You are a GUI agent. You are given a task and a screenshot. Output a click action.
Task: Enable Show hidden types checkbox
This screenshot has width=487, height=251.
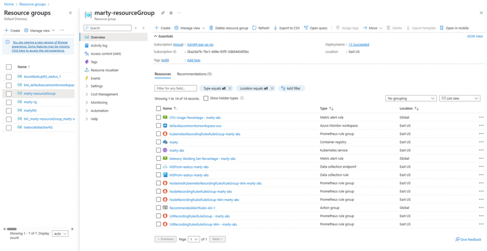[205, 98]
